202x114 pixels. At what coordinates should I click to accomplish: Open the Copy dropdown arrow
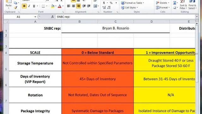tap(19, 3)
